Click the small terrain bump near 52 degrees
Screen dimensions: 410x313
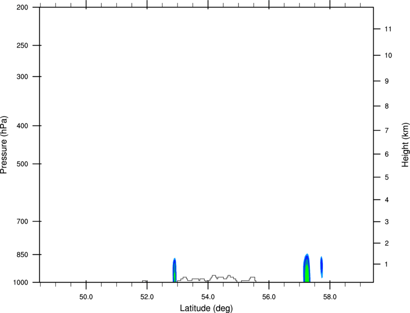144,281
